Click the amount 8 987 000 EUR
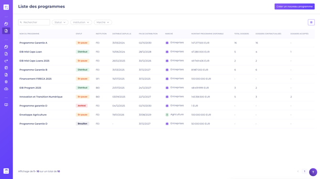The height and width of the screenshot is (179, 320). pyautogui.click(x=200, y=70)
